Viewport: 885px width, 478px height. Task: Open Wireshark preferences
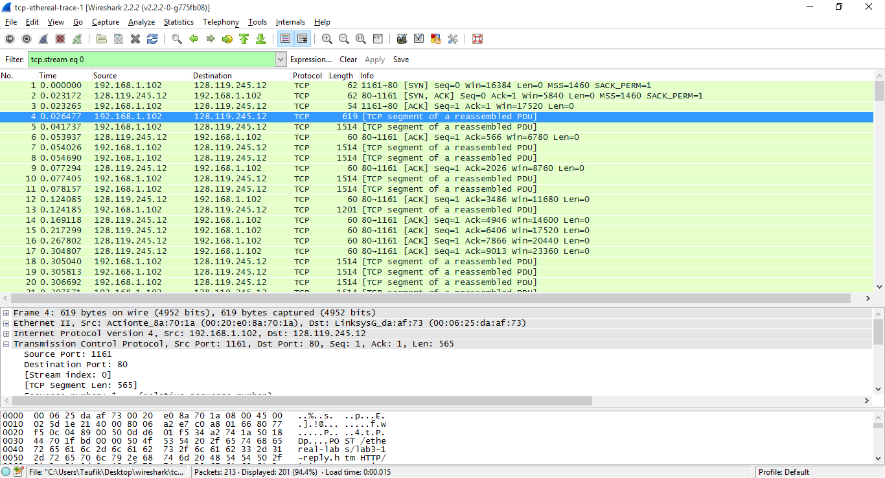(x=453, y=39)
